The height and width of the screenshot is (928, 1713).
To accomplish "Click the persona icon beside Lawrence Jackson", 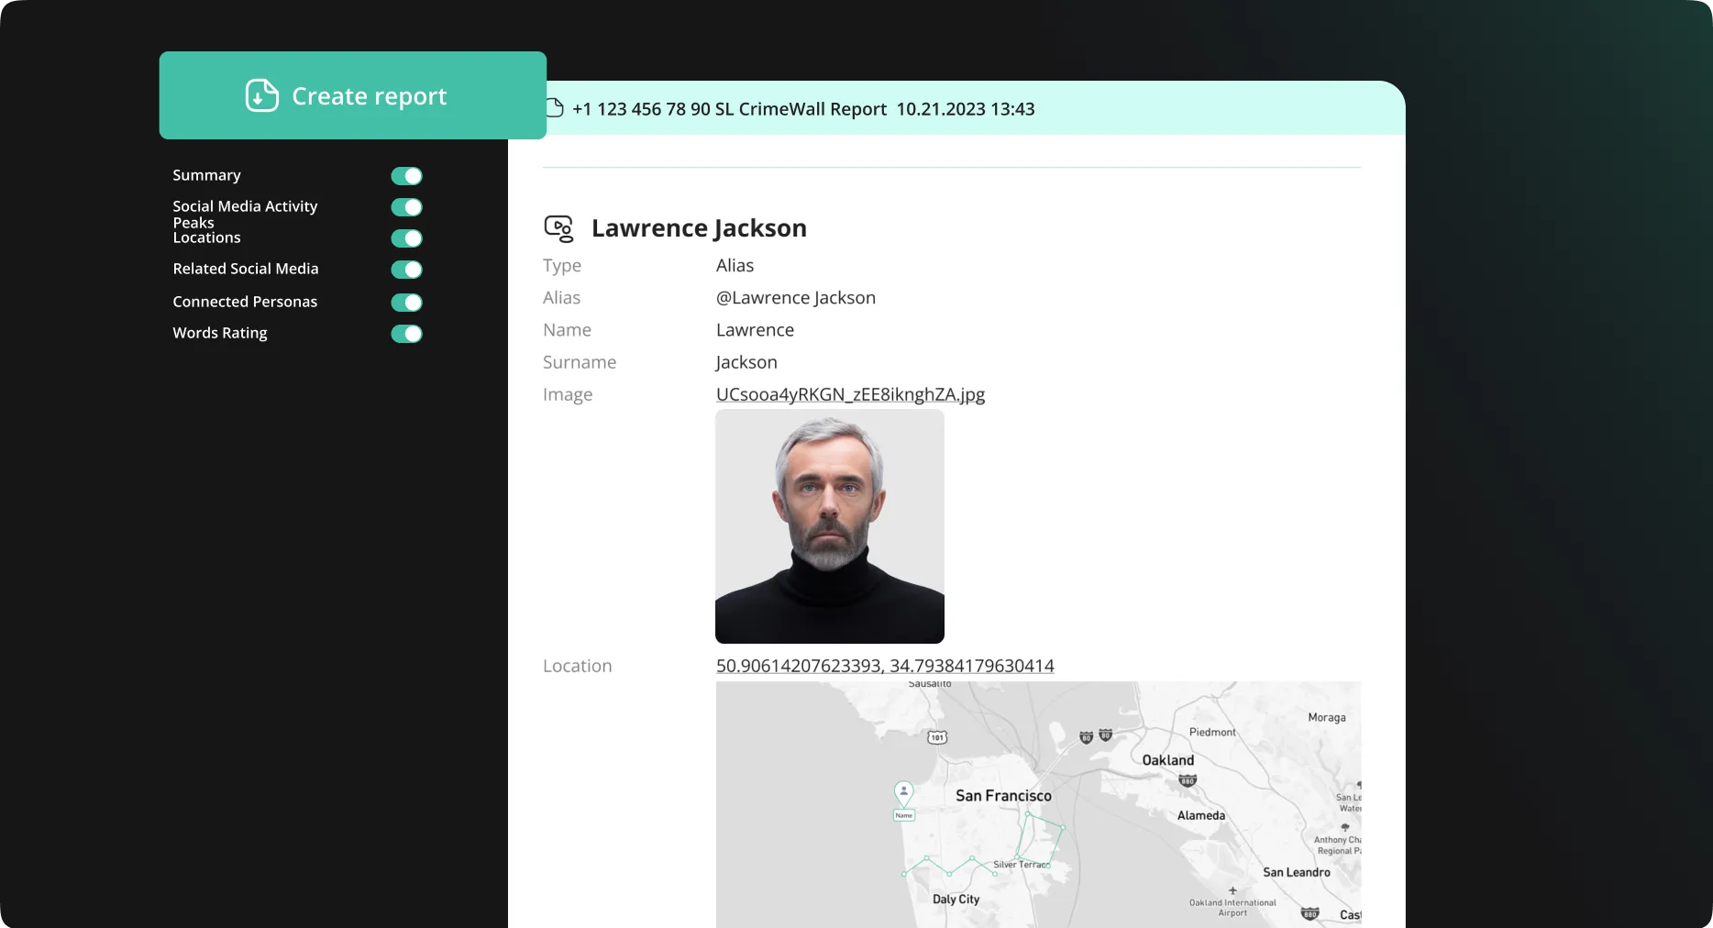I will point(558,228).
